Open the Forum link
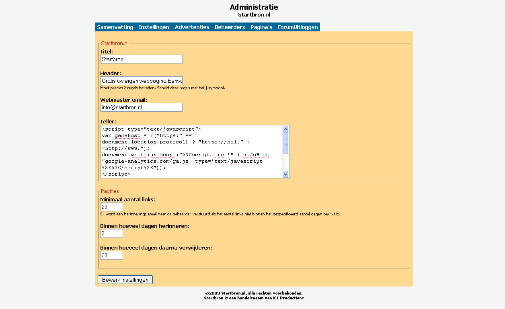Screen dimensions: 505x309 (x=286, y=27)
